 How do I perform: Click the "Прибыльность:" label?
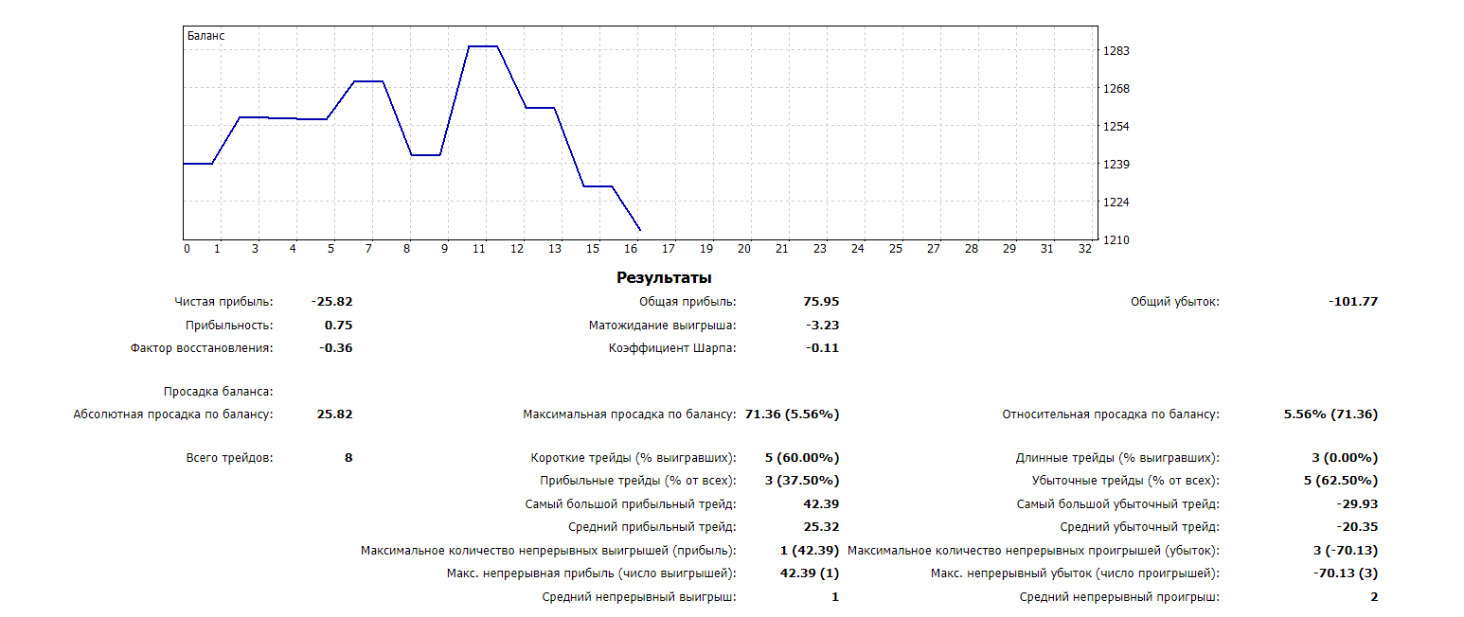click(x=229, y=325)
